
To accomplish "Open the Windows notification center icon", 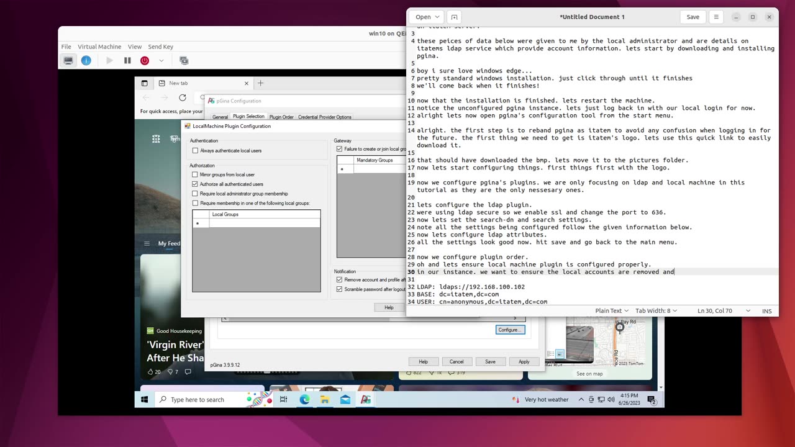I will click(x=651, y=400).
